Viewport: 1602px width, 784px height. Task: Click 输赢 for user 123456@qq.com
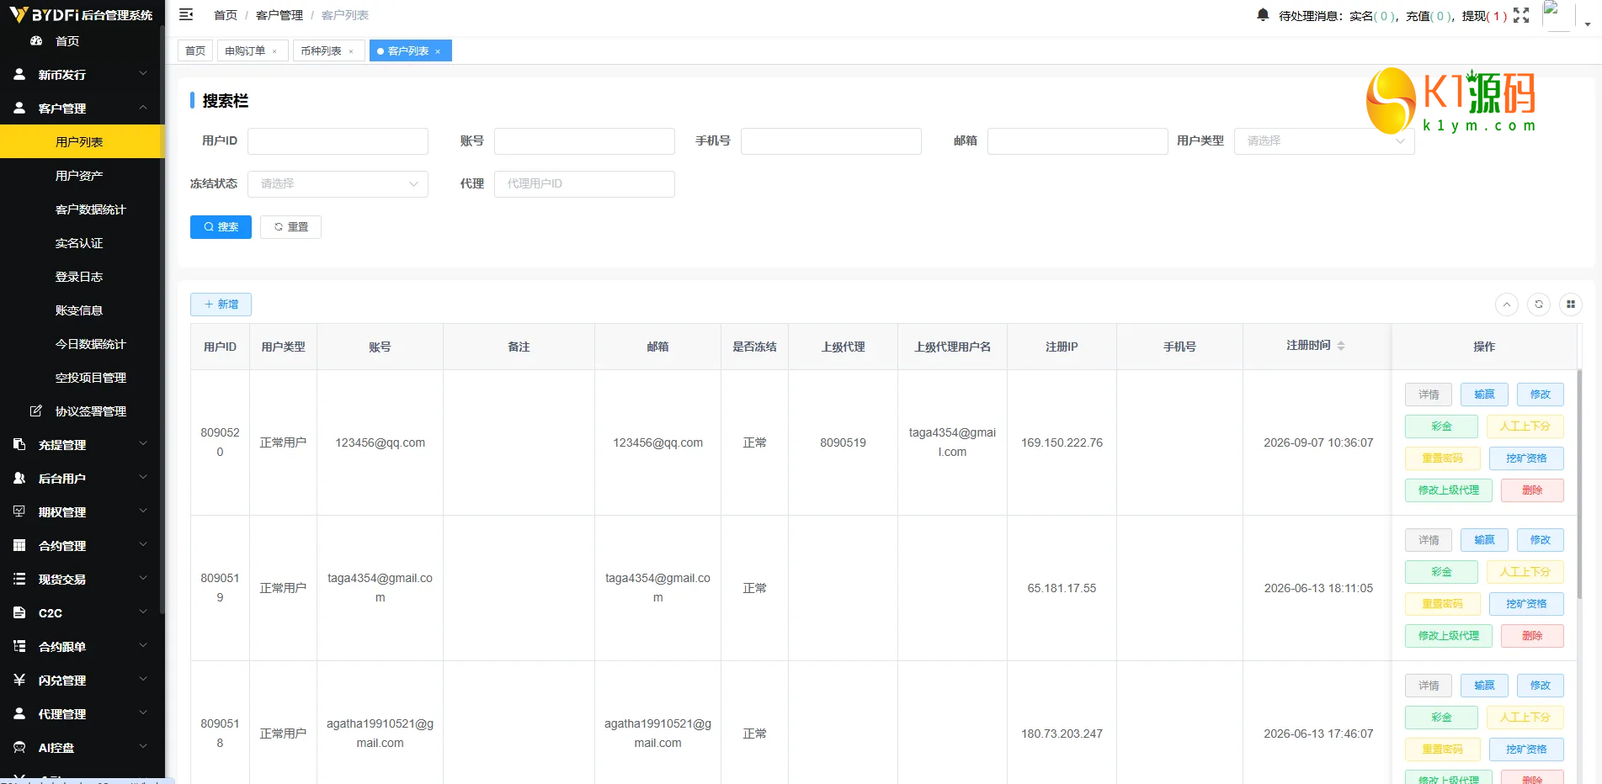click(x=1484, y=395)
